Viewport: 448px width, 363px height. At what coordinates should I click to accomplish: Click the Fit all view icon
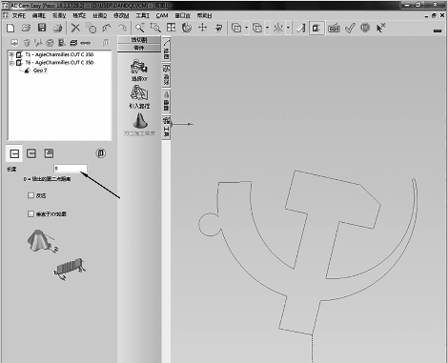171,28
